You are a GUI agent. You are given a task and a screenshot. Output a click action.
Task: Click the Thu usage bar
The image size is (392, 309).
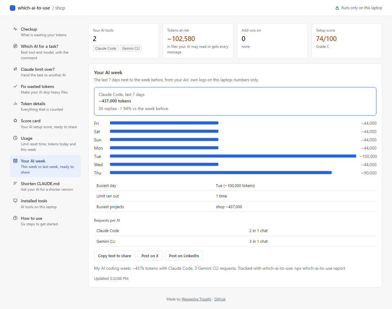tap(221, 173)
